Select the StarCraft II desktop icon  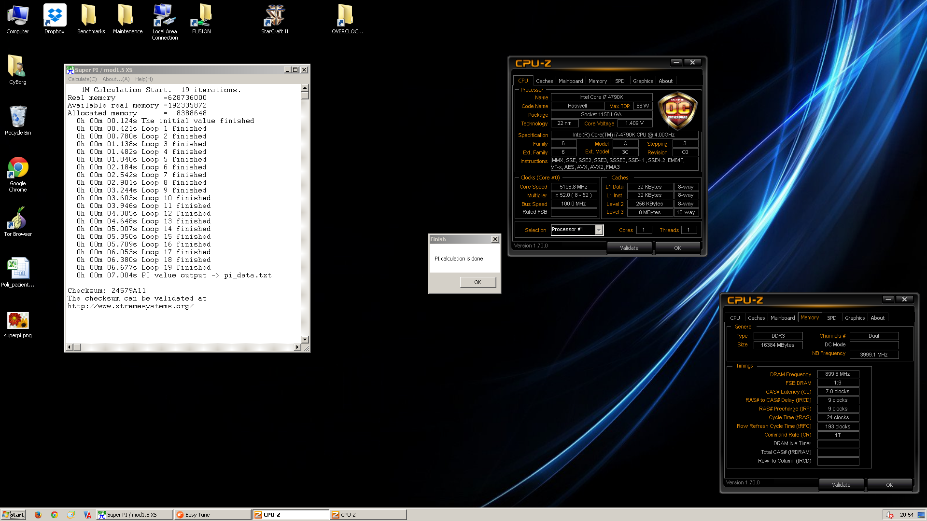(x=275, y=20)
